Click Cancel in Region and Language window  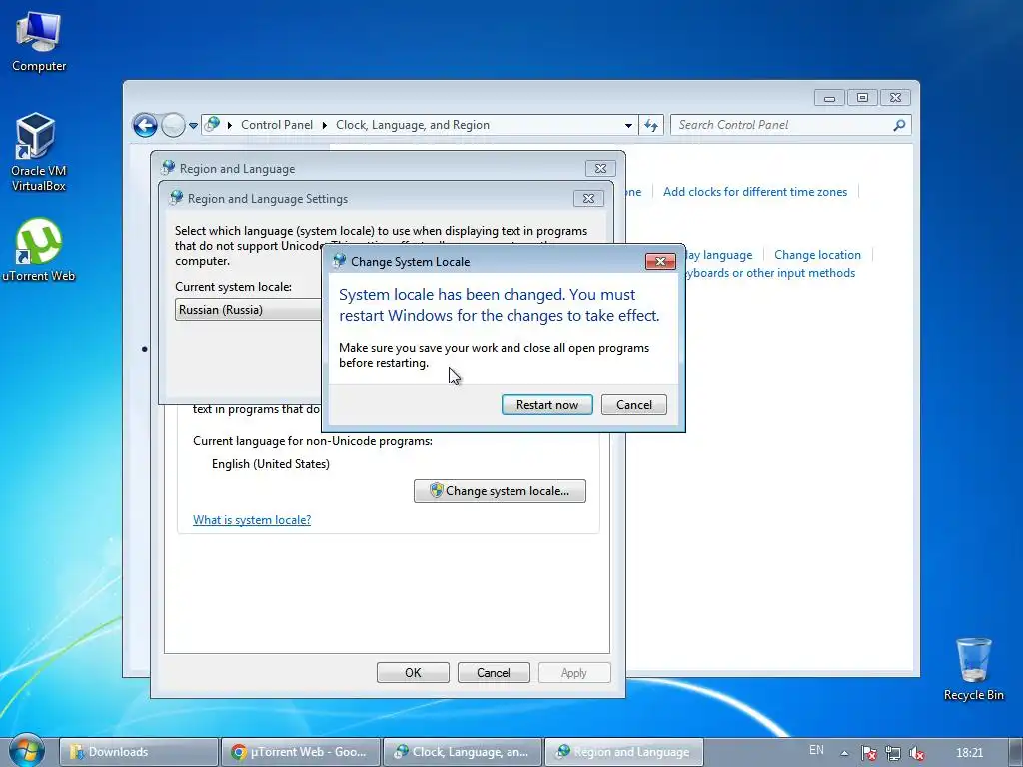click(x=494, y=672)
